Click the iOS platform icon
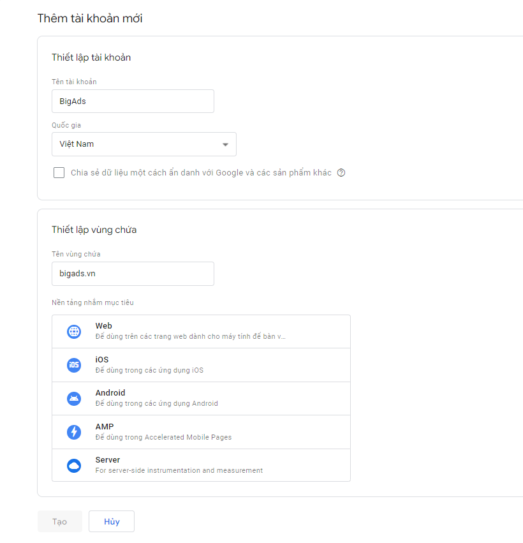Screen dimensions: 523x543 [x=74, y=365]
